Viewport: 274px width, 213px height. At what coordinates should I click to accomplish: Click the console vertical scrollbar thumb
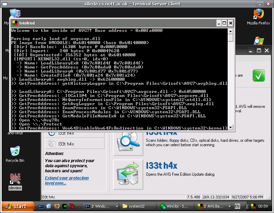[x=230, y=38]
